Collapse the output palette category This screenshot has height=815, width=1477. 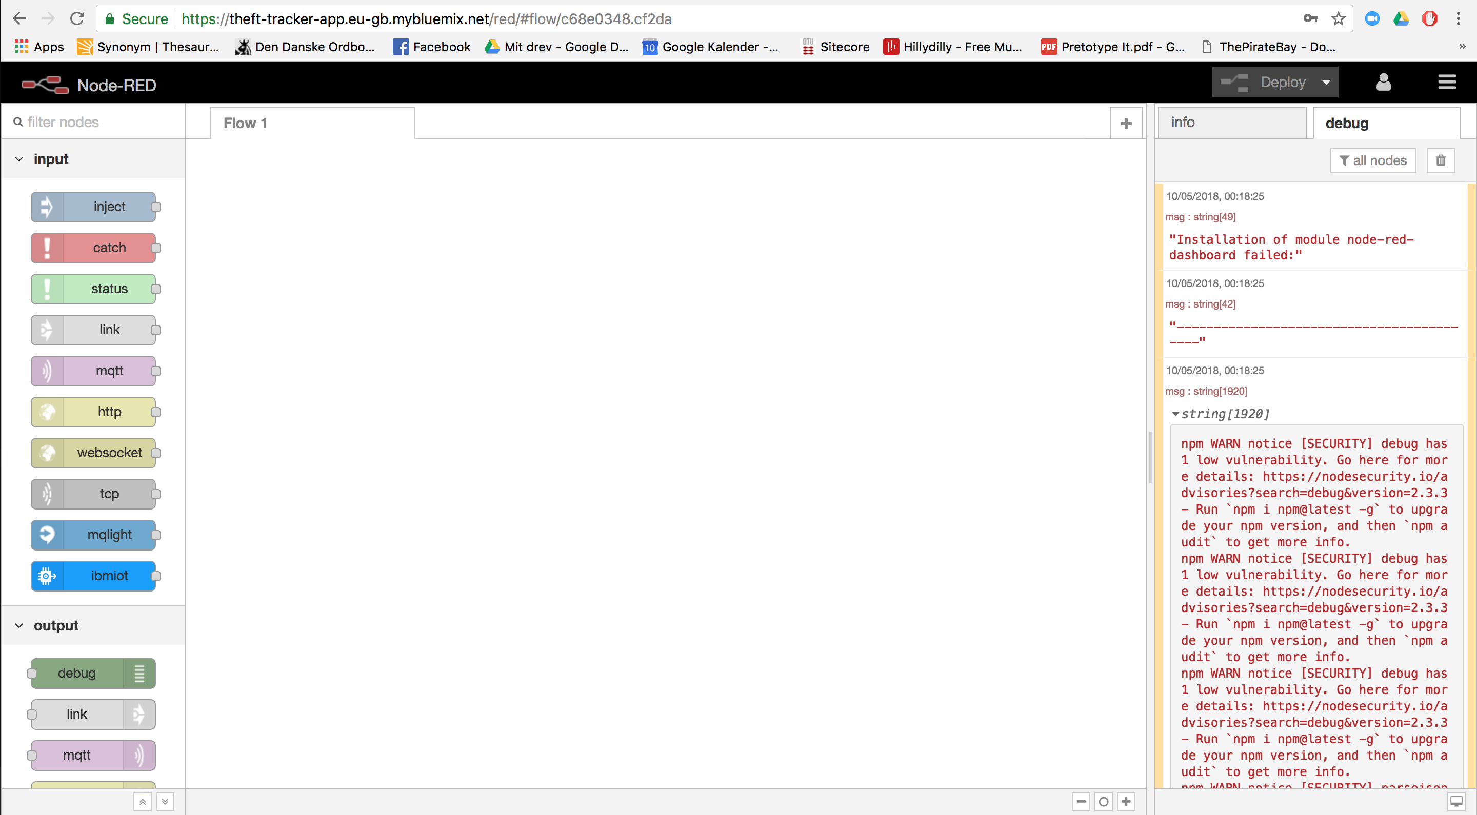(x=19, y=626)
